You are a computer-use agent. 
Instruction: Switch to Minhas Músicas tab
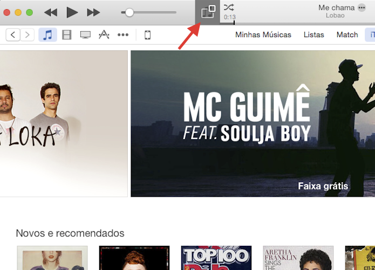click(x=263, y=35)
